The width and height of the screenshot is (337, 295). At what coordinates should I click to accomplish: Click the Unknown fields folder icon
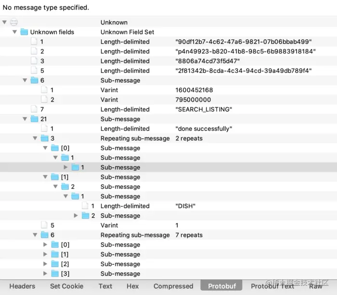tap(24, 32)
